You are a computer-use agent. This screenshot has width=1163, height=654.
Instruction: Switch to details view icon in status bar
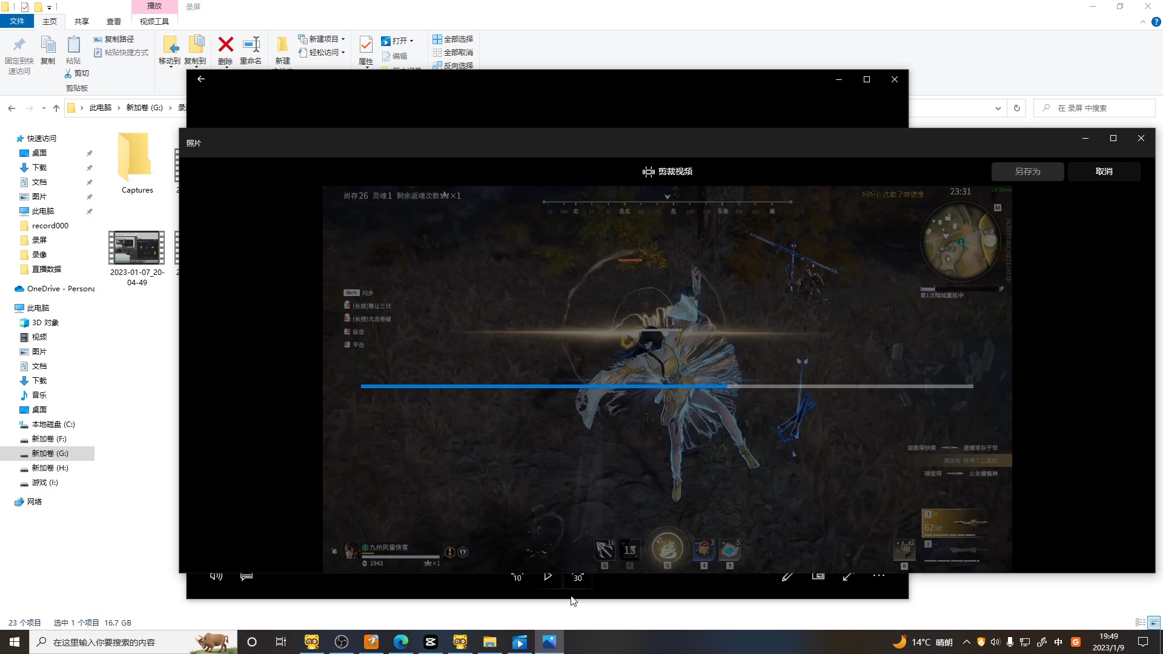1140,623
